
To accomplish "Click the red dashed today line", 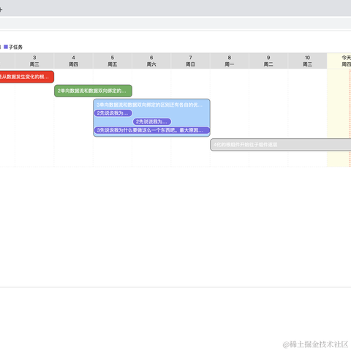I will pos(350,118).
